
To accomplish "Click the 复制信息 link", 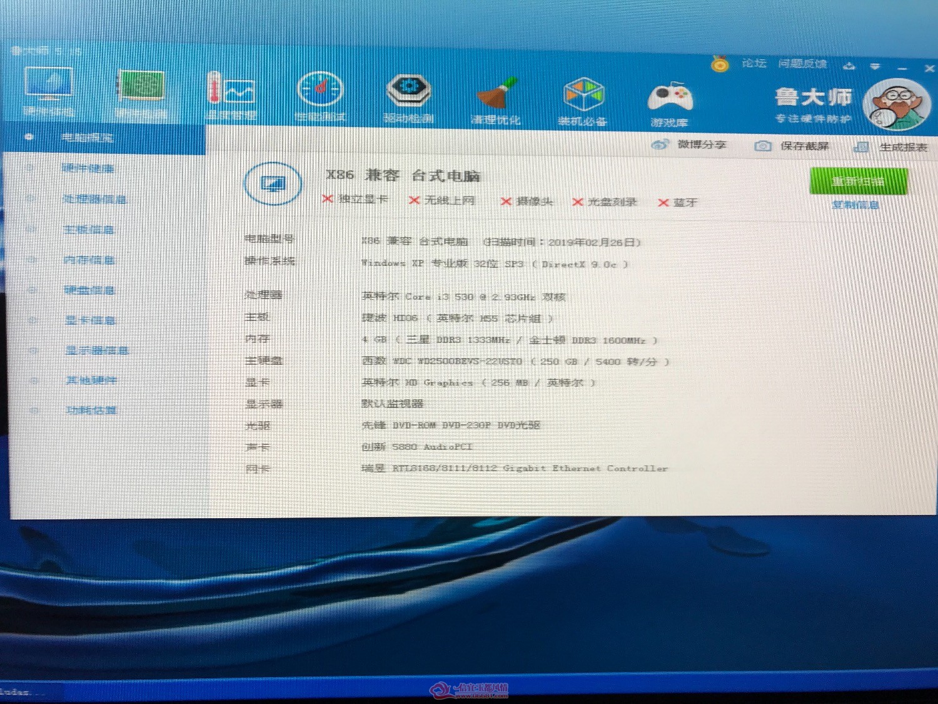I will coord(855,205).
